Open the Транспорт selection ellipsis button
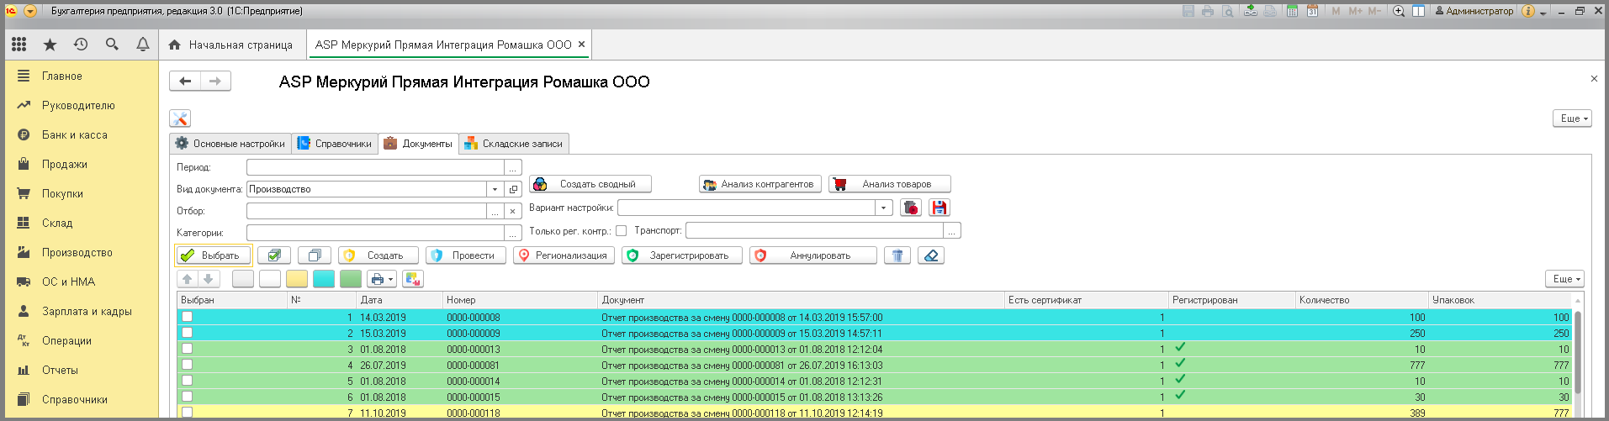This screenshot has height=421, width=1609. (x=952, y=230)
